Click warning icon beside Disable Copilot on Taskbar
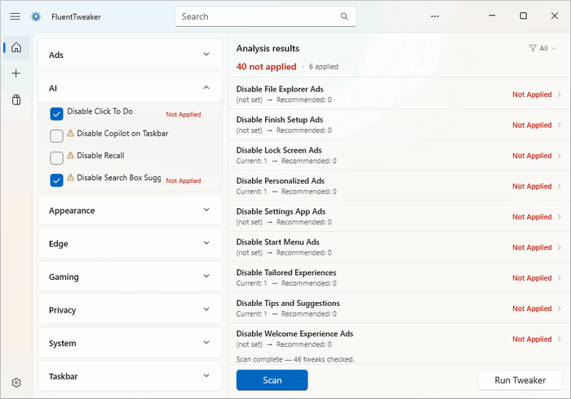 click(70, 133)
